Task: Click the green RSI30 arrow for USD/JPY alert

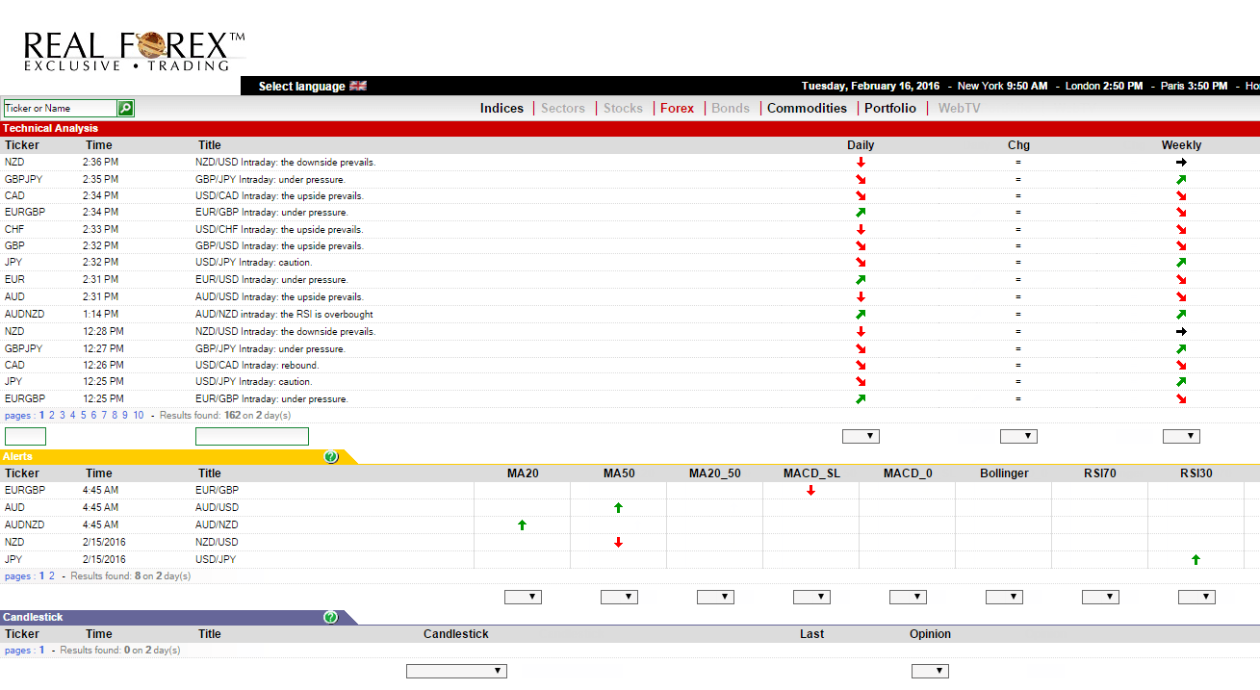Action: (1196, 559)
